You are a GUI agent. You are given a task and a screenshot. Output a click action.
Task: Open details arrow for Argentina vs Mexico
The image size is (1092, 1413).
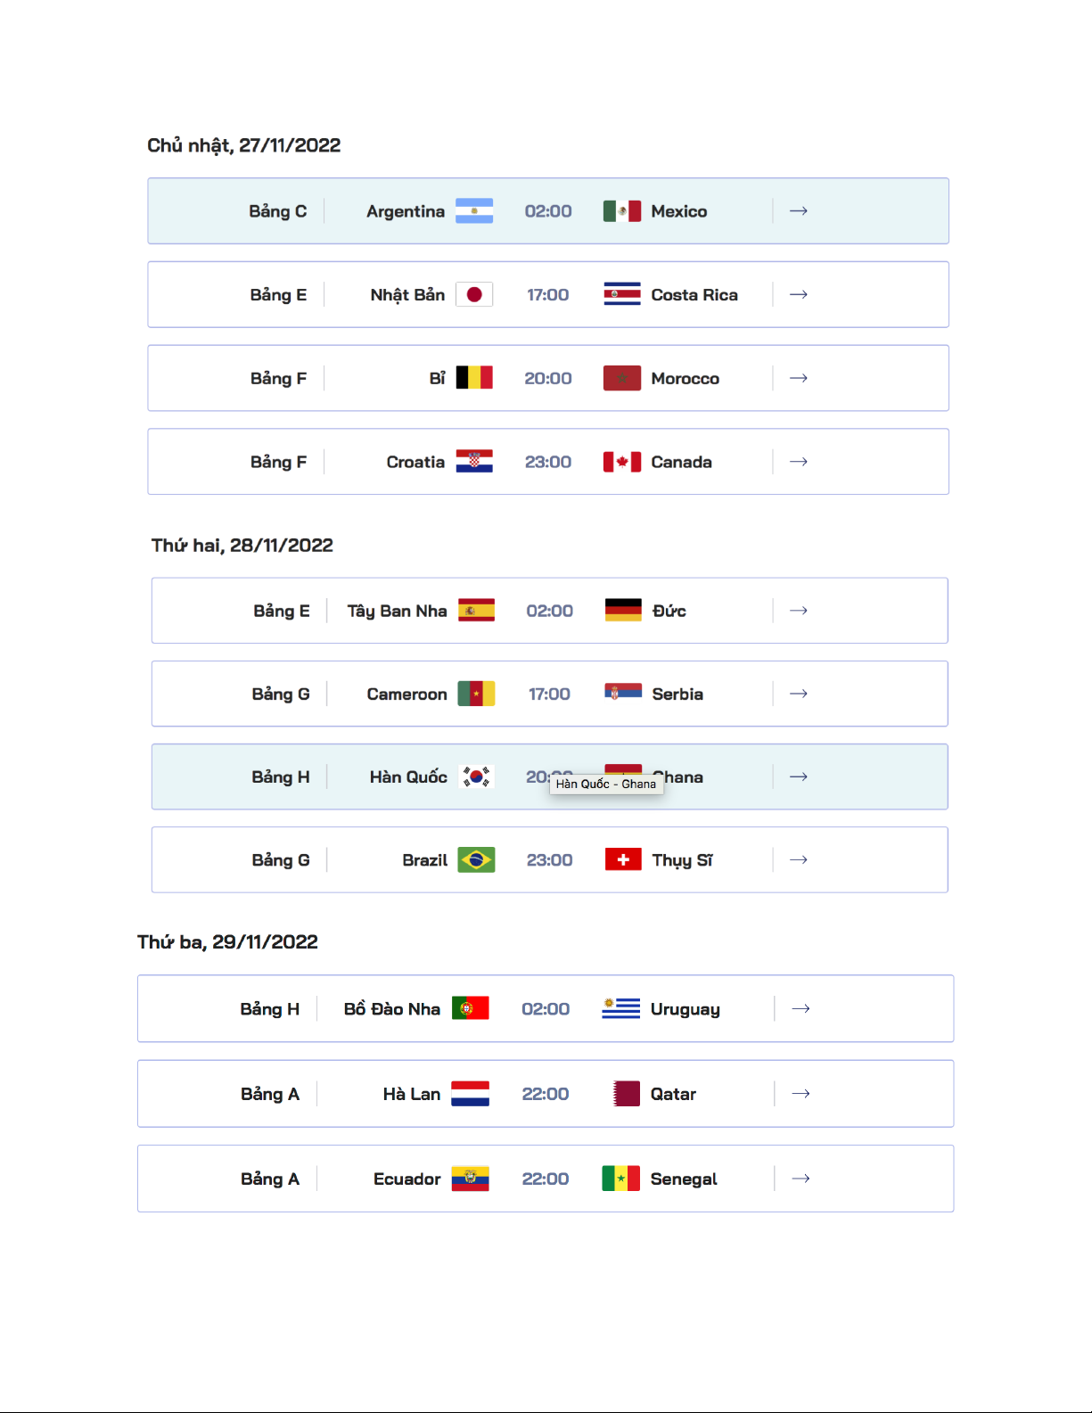(799, 211)
